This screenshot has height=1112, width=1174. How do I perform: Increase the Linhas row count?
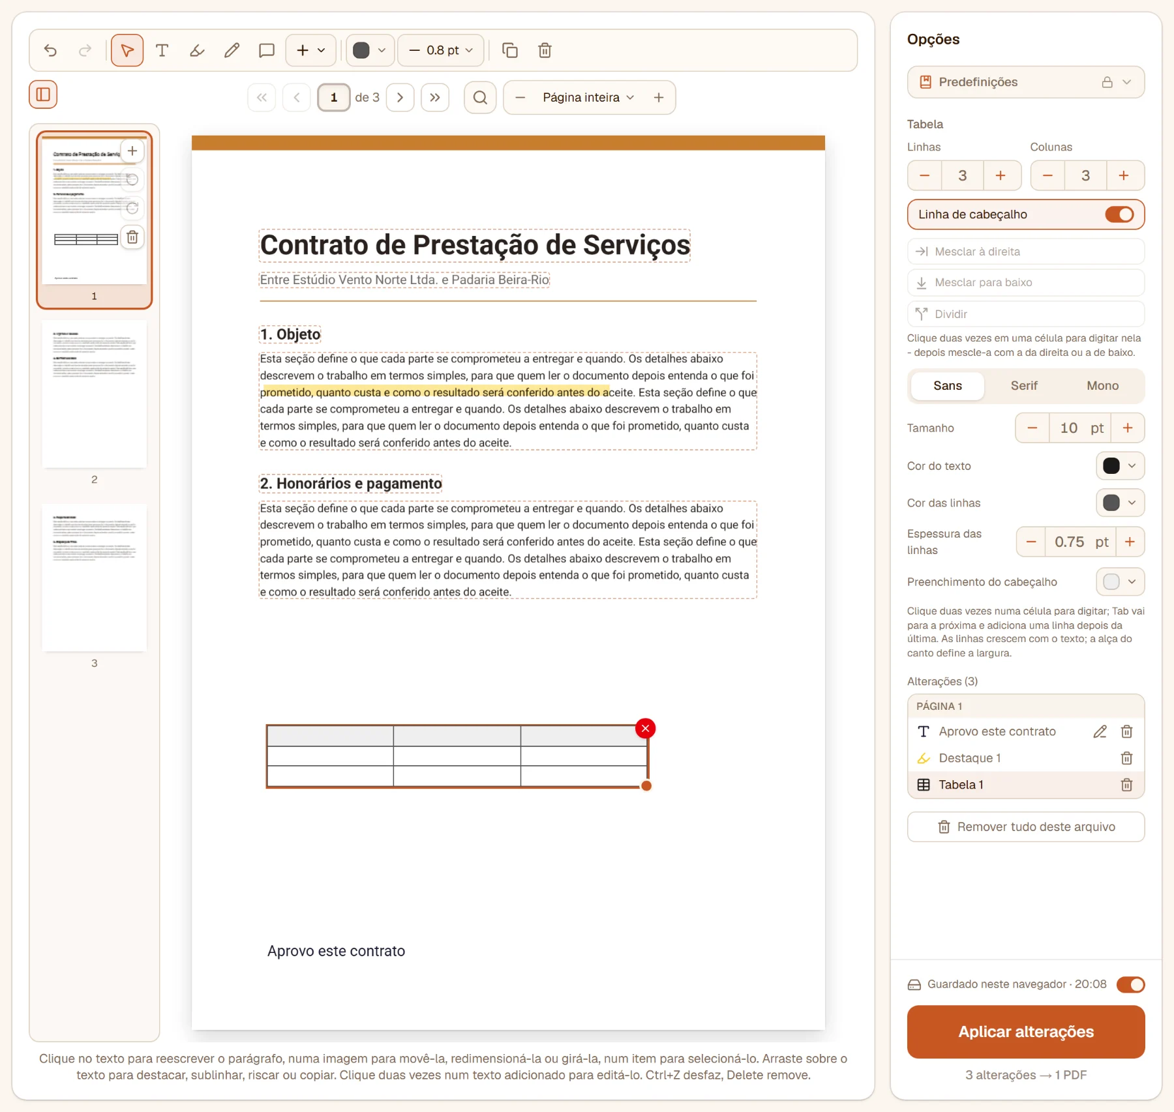point(1001,175)
